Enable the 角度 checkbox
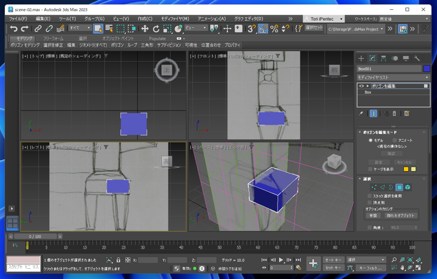This screenshot has height=279, width=437. point(370,228)
